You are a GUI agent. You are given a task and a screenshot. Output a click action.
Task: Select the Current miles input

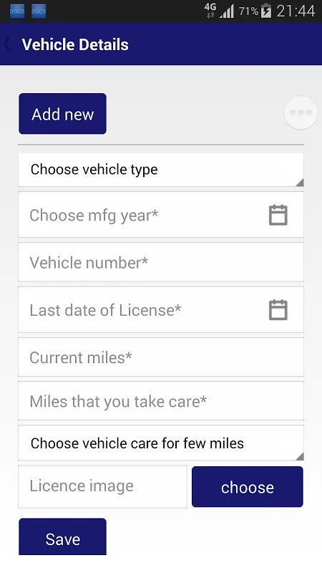(x=161, y=357)
